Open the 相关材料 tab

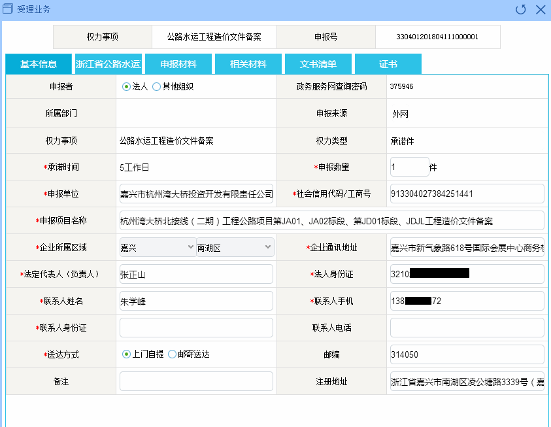[x=248, y=64]
